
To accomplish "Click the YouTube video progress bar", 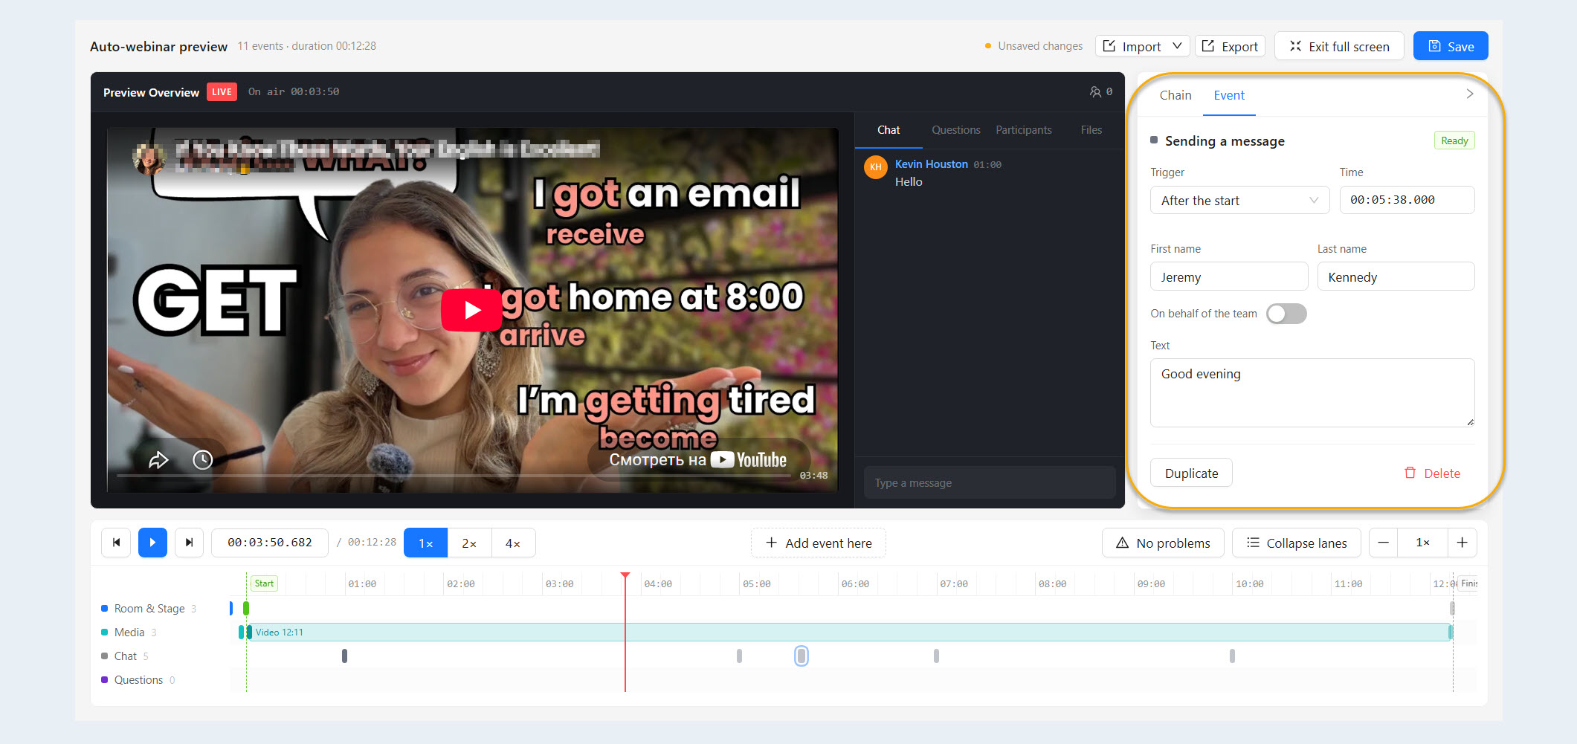I will [x=454, y=475].
